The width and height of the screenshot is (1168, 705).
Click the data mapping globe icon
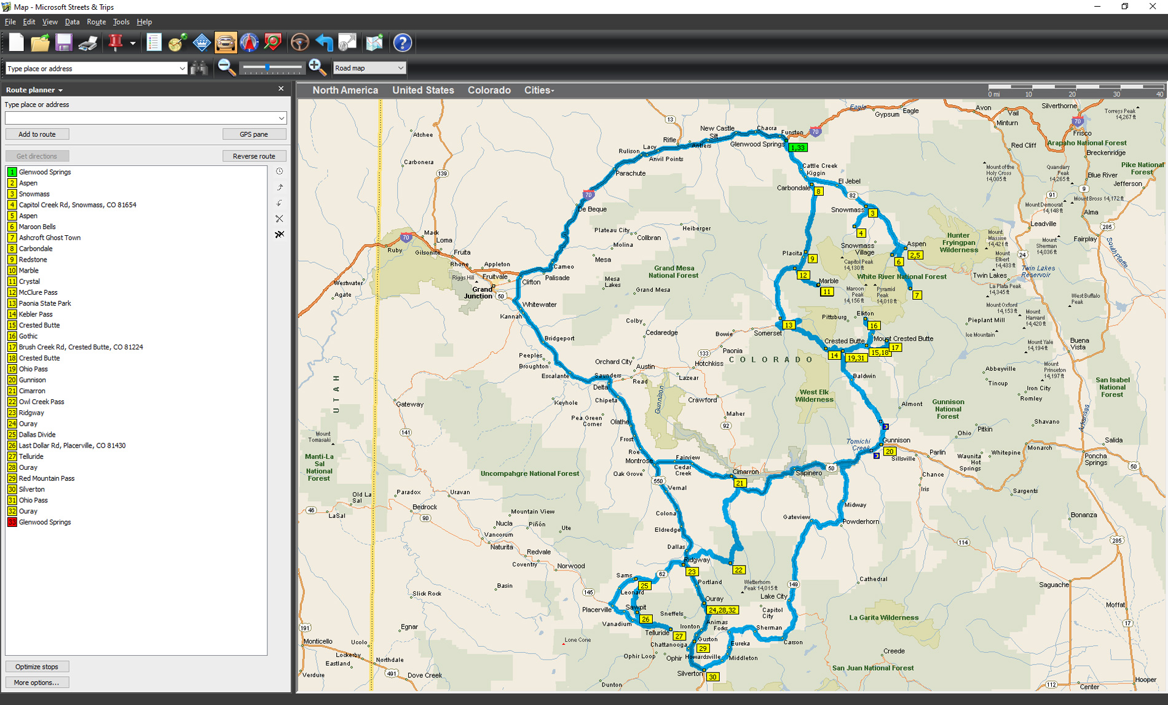coord(178,43)
